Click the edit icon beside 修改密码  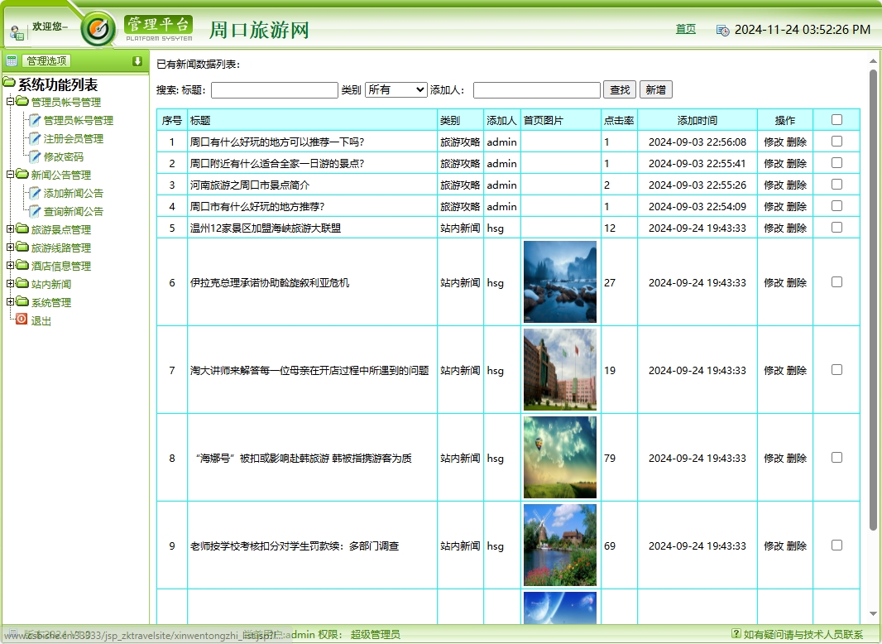coord(34,156)
